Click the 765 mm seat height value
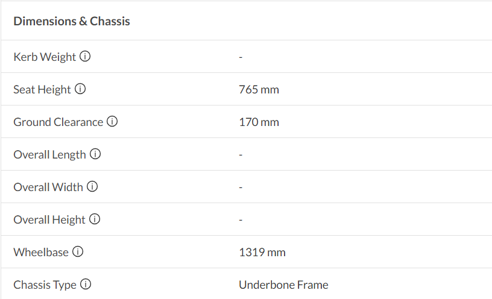The height and width of the screenshot is (299, 492). pos(259,90)
